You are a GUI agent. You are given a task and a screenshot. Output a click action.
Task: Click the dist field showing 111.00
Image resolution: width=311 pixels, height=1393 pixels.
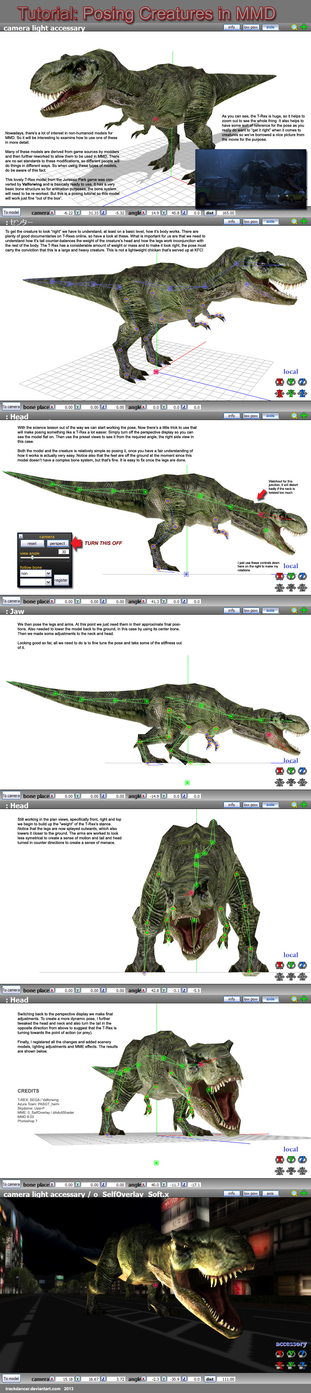pos(226,1379)
